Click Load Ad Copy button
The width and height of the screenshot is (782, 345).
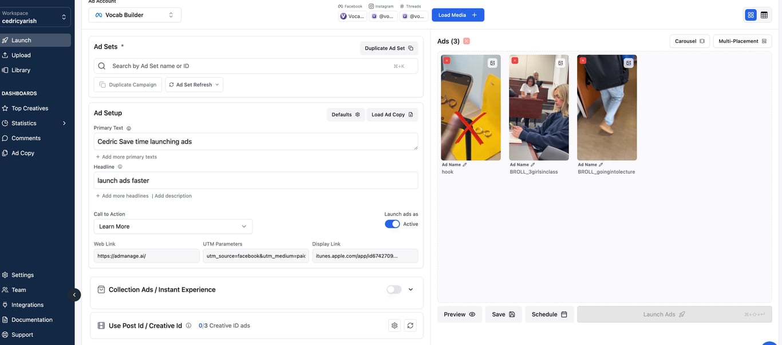pyautogui.click(x=392, y=114)
